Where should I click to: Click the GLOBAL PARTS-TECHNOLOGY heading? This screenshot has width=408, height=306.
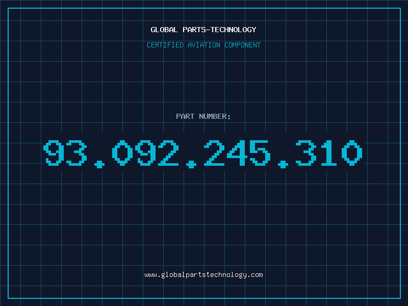click(203, 30)
